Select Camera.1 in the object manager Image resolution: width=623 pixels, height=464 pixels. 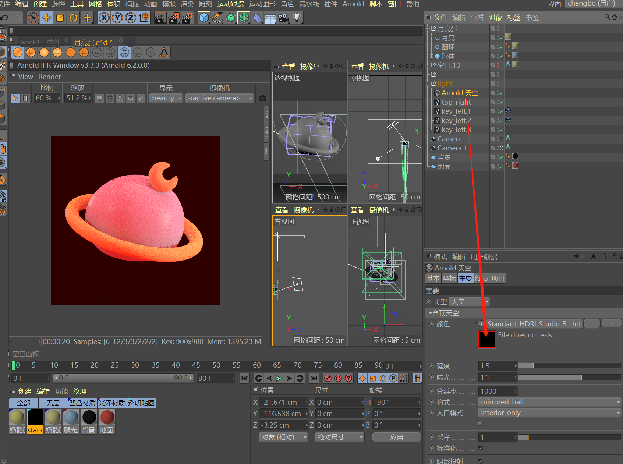pyautogui.click(x=452, y=148)
